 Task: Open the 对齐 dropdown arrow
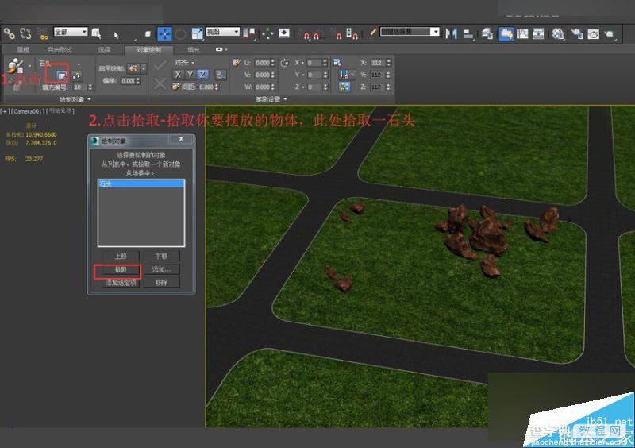click(x=193, y=63)
